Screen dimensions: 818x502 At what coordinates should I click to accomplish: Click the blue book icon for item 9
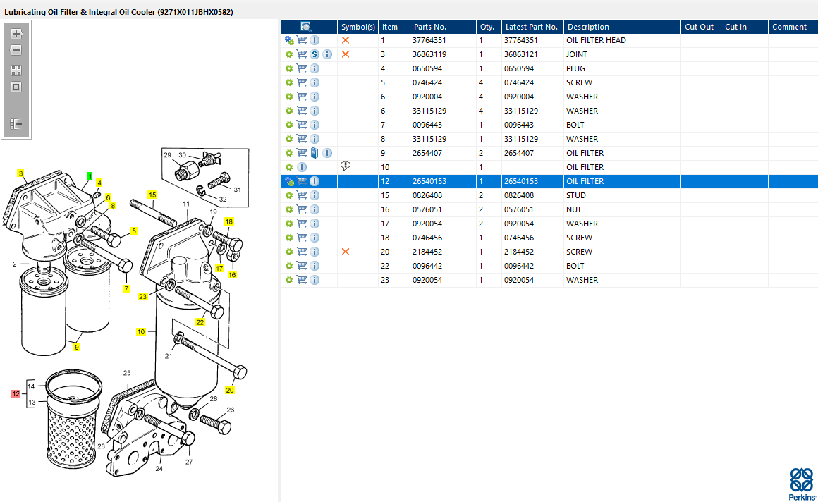tap(315, 153)
